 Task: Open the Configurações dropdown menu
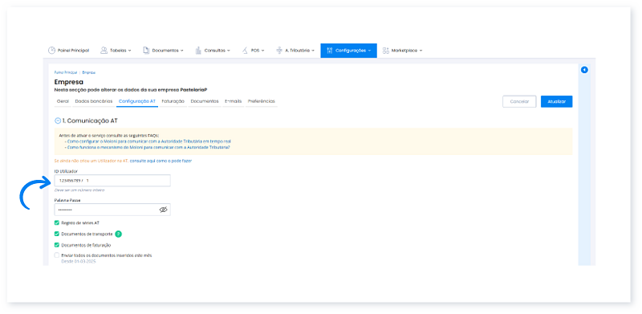[x=349, y=51]
